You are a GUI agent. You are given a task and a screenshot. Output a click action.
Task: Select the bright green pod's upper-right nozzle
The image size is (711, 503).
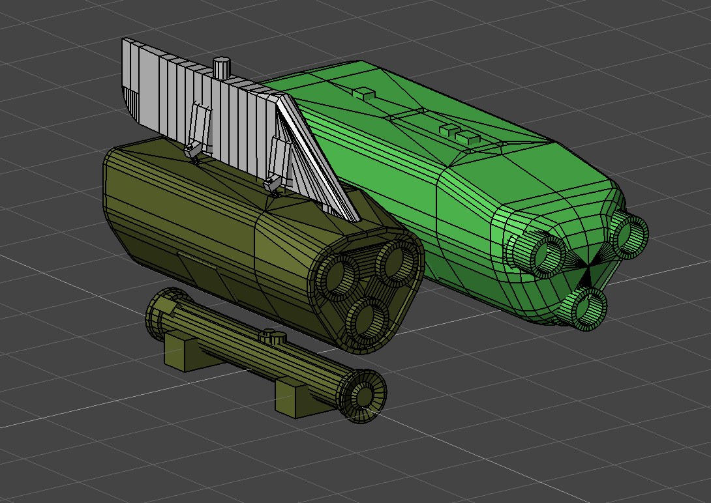point(628,235)
